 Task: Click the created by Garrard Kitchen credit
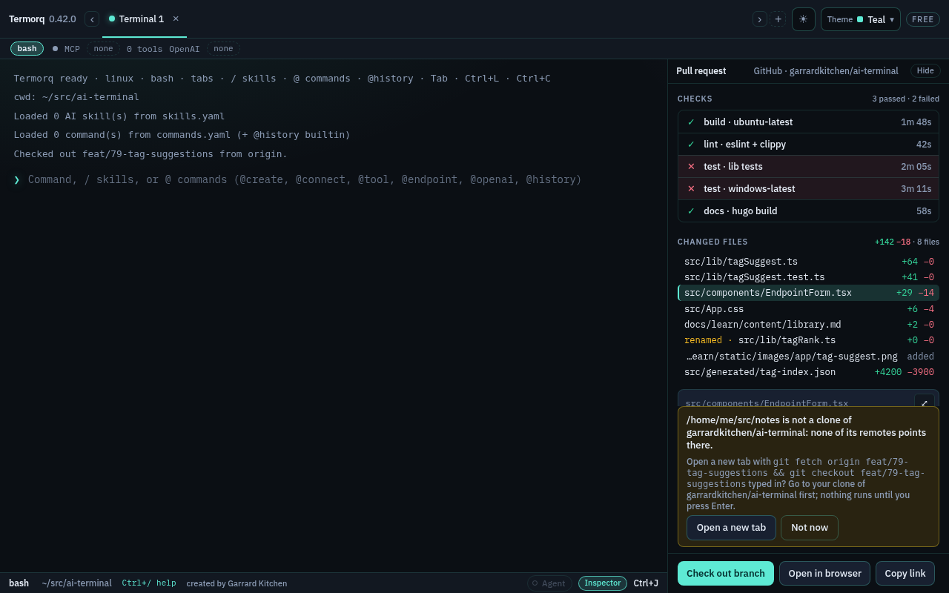237,583
